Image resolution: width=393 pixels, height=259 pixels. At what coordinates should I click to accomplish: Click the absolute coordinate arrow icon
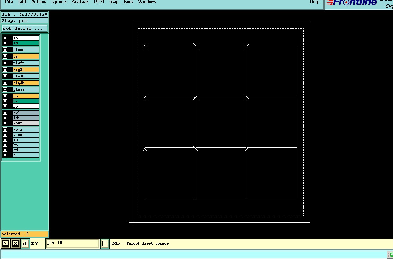5,244
